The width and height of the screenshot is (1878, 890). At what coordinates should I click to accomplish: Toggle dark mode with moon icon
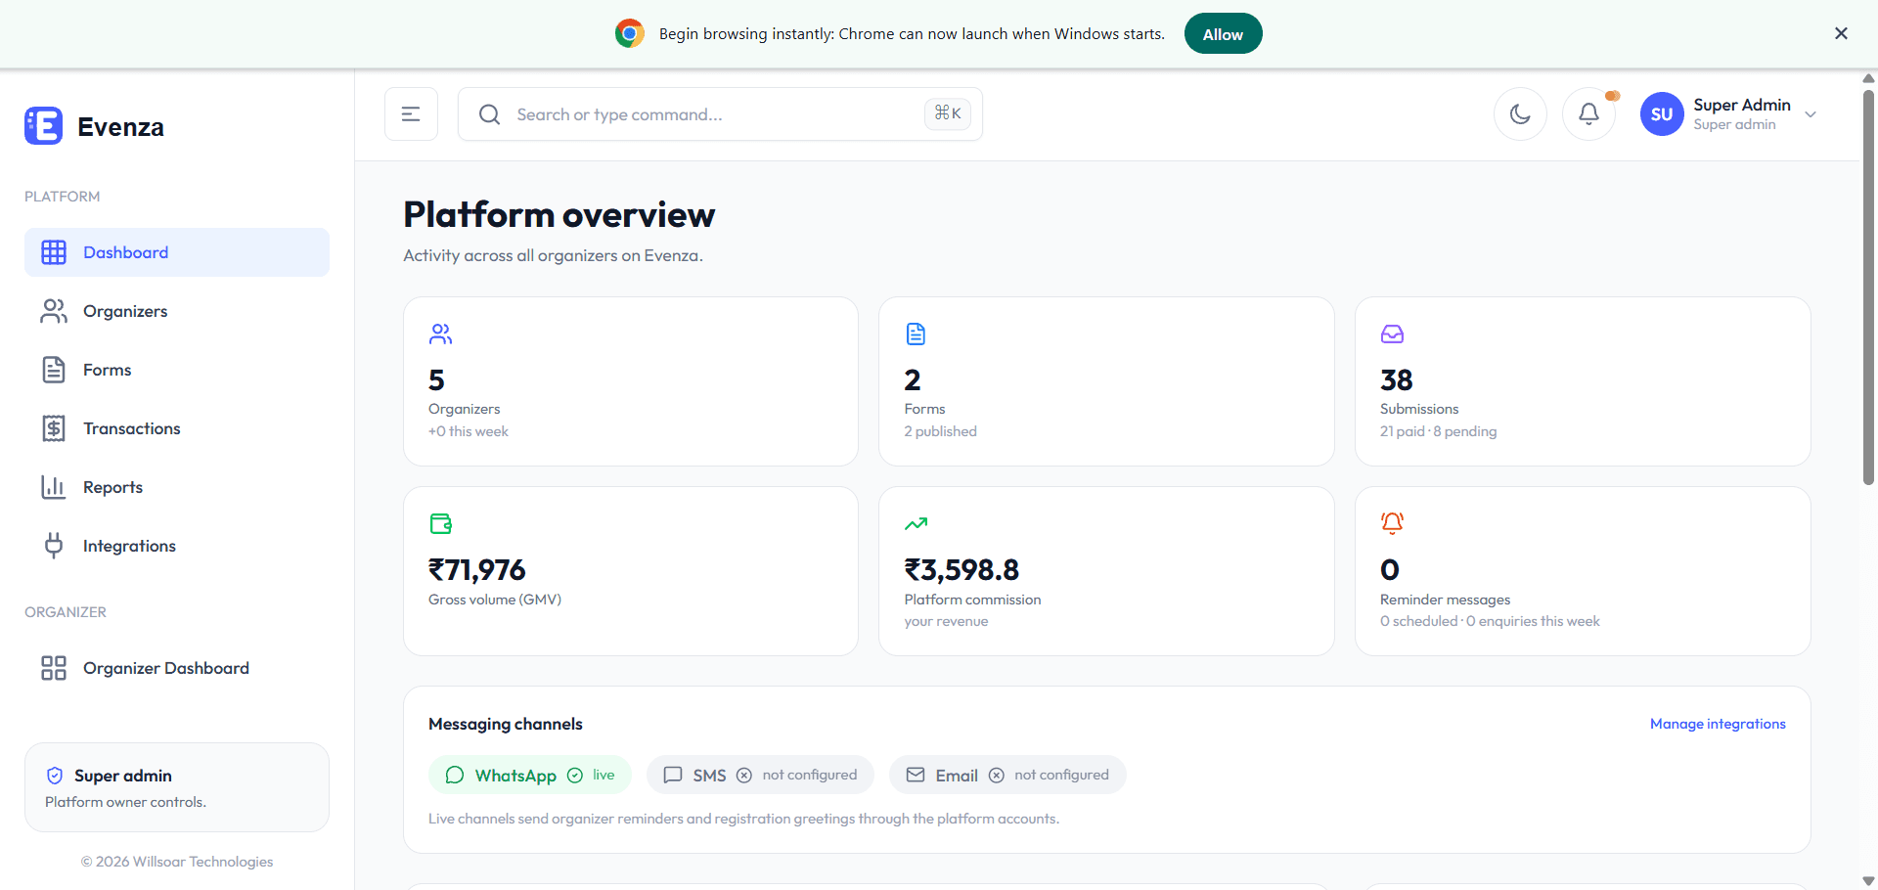pyautogui.click(x=1520, y=114)
